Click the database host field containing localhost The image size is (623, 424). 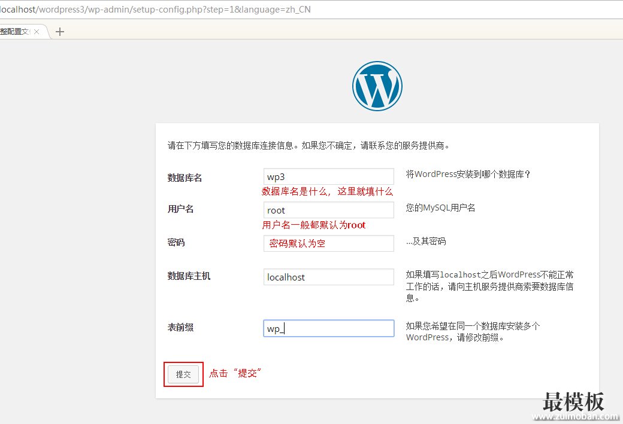coord(329,277)
